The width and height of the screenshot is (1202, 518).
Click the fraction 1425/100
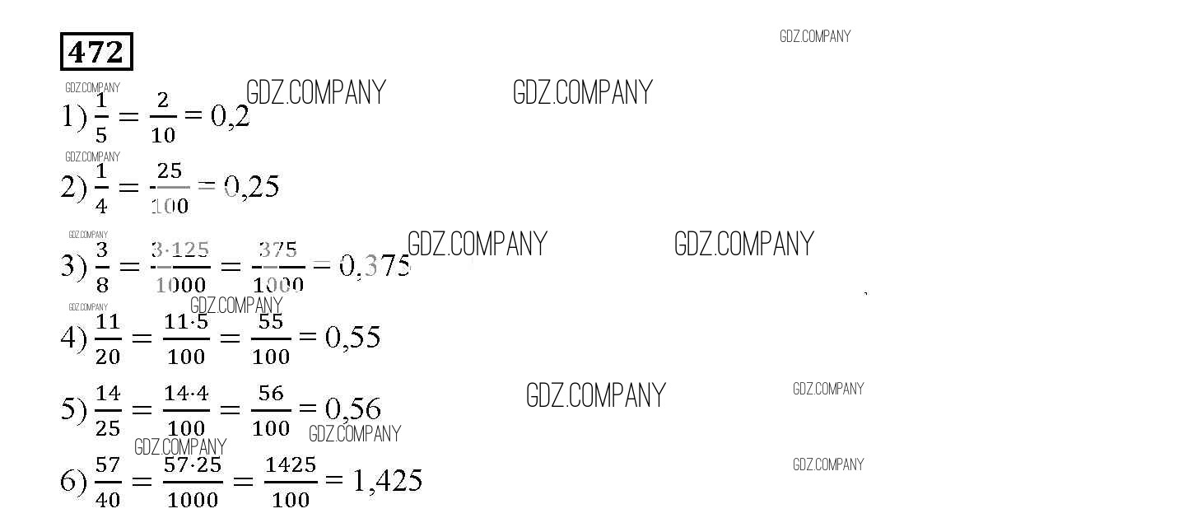pos(291,482)
